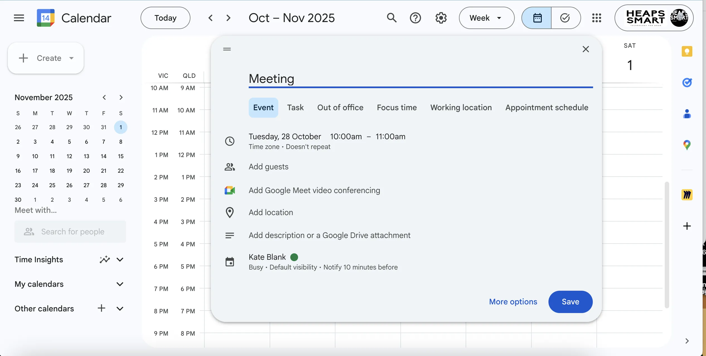Open Google Tasks side panel
The image size is (706, 356).
click(x=687, y=83)
